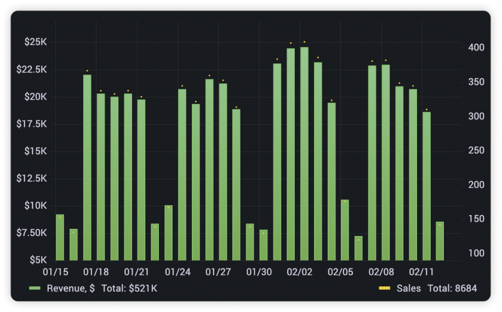Click the Revenue Total: $521K text
This screenshot has height=312, width=502.
coord(129,288)
